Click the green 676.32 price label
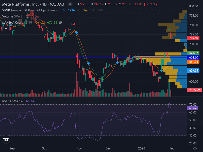 coord(194,53)
